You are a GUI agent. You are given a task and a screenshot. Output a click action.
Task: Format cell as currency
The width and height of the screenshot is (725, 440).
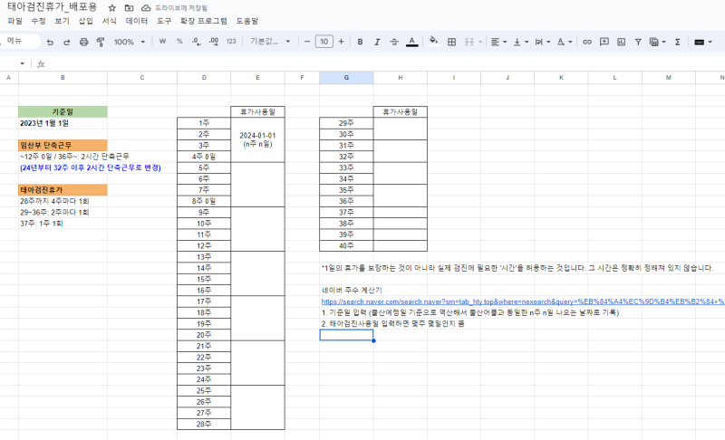[162, 42]
